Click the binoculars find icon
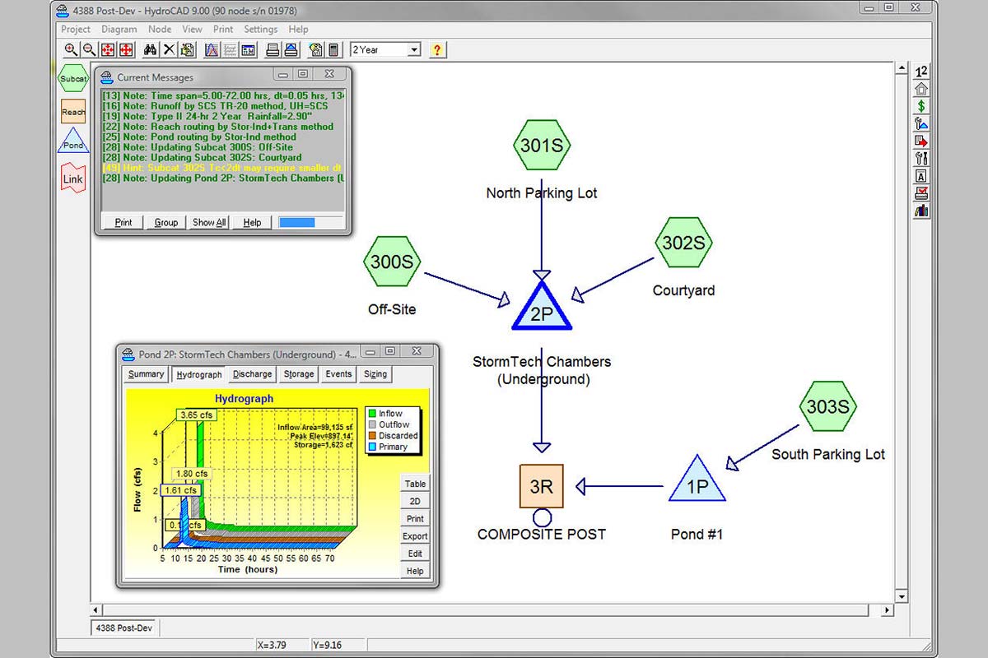This screenshot has width=988, height=658. pyautogui.click(x=150, y=50)
